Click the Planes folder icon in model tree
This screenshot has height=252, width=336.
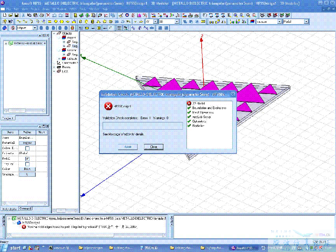(59, 67)
